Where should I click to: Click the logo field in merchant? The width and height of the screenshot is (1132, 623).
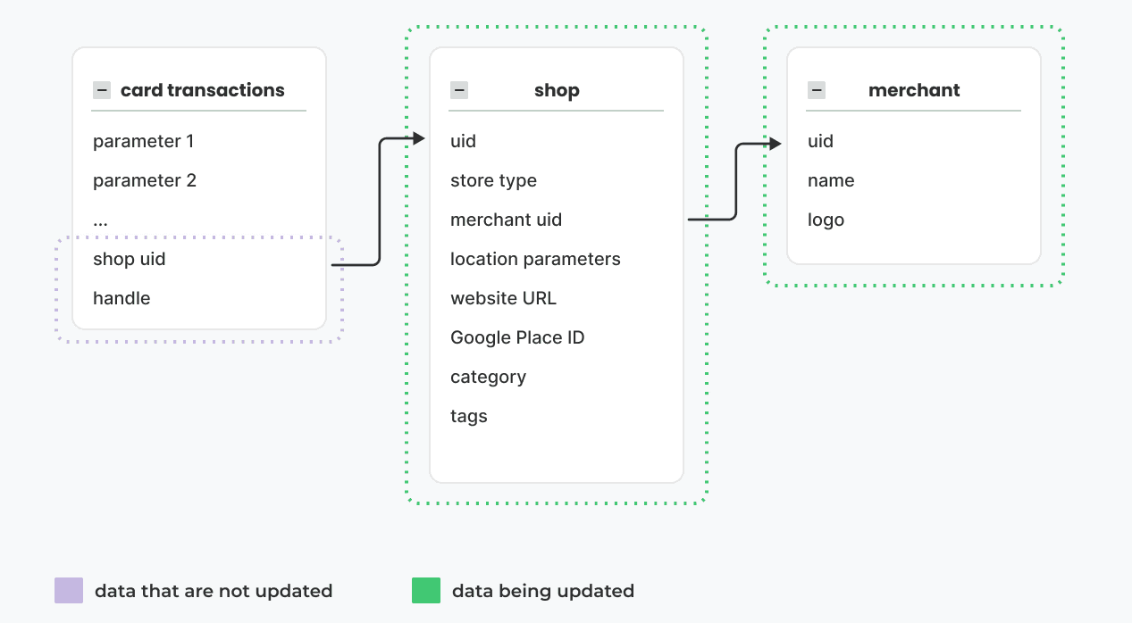click(826, 220)
